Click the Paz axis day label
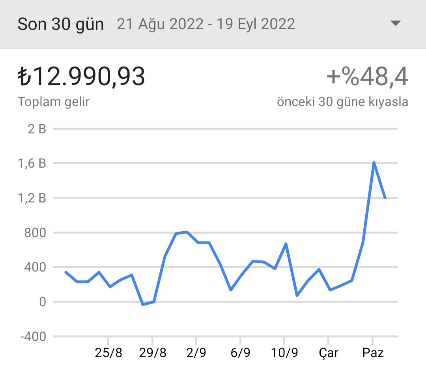 373,353
